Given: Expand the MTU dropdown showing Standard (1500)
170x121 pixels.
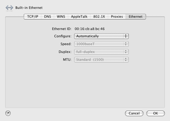Looking at the screenshot, I should [x=102, y=60].
